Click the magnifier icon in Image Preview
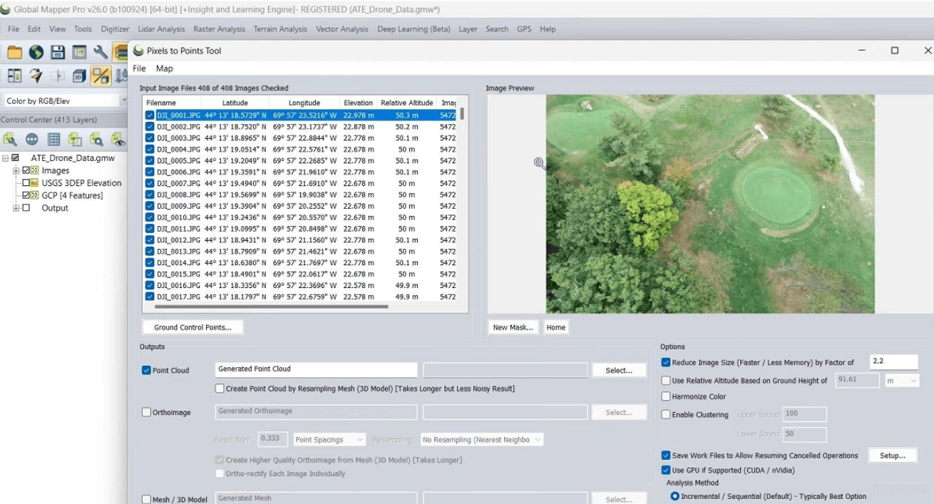 (540, 163)
